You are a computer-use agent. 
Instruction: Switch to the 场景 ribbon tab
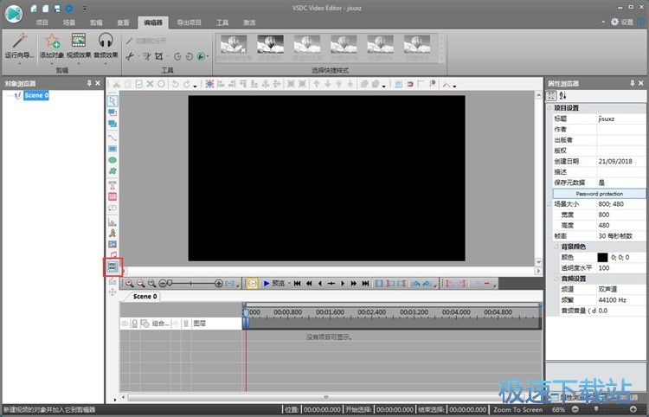tap(68, 22)
